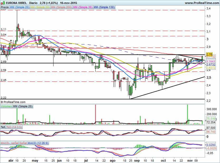Image resolution: width=220 pixels, height=163 pixels.
Task: Click the 2,6372 moving average price tag
Action: [211, 68]
